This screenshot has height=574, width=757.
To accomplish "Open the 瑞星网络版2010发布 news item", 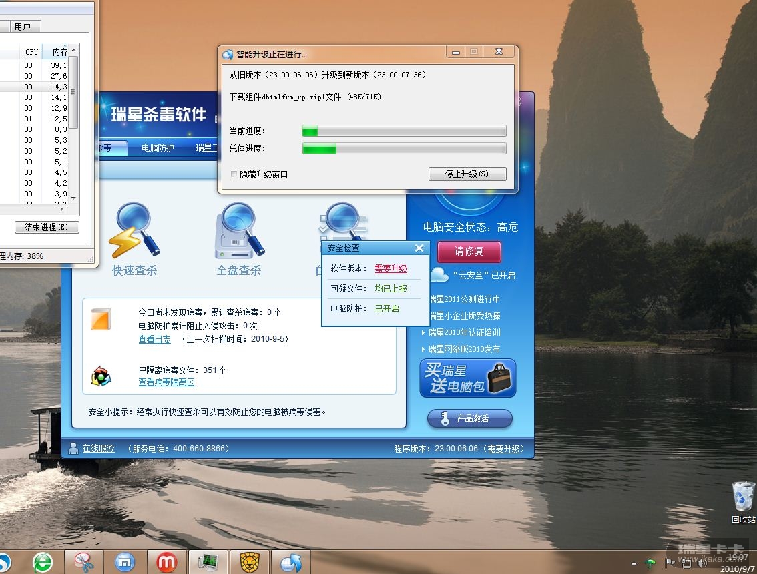I will (x=464, y=349).
